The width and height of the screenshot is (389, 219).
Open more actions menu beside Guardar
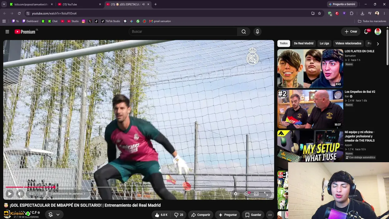coord(270,215)
